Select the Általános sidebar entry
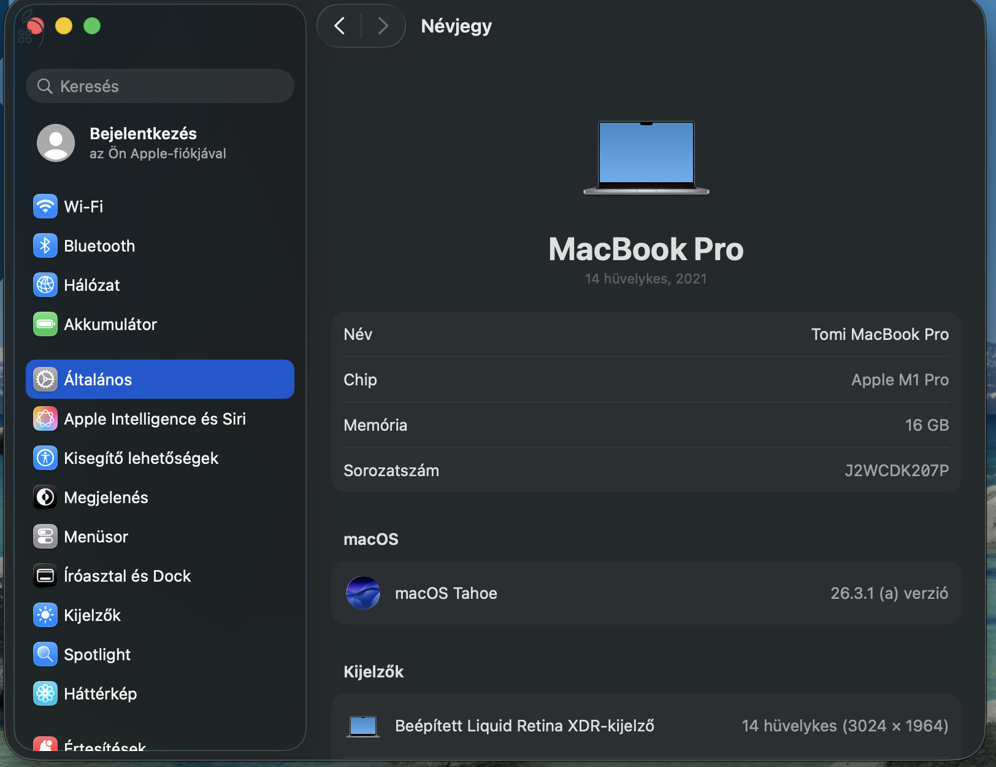The image size is (996, 767). [x=159, y=379]
